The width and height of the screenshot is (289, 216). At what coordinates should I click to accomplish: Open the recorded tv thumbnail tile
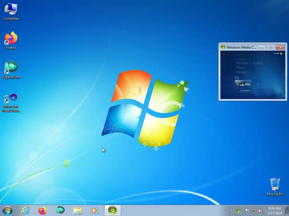(x=243, y=84)
